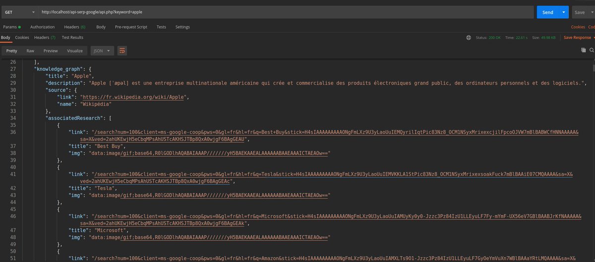595x262 pixels.
Task: Select the Pretty view mode
Action: pos(11,51)
